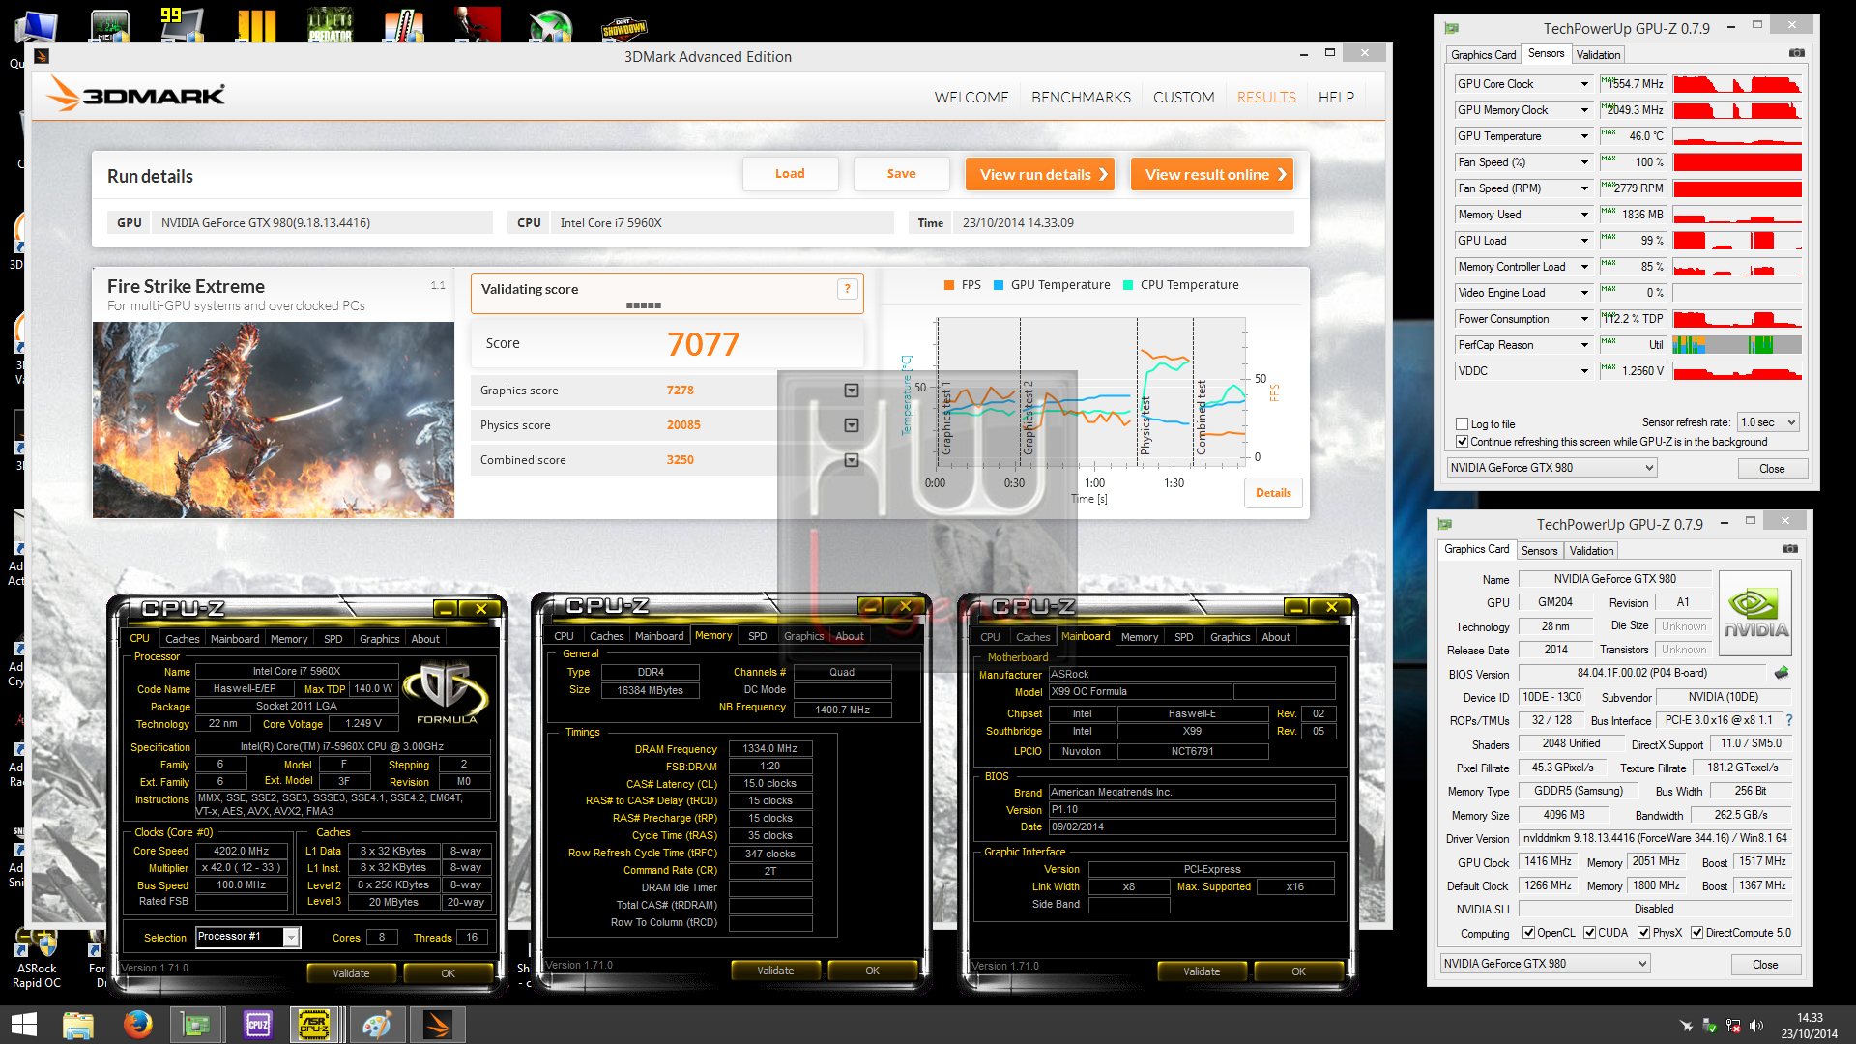Open the yellow bars game desktop icon
1856x1044 pixels.
click(257, 24)
